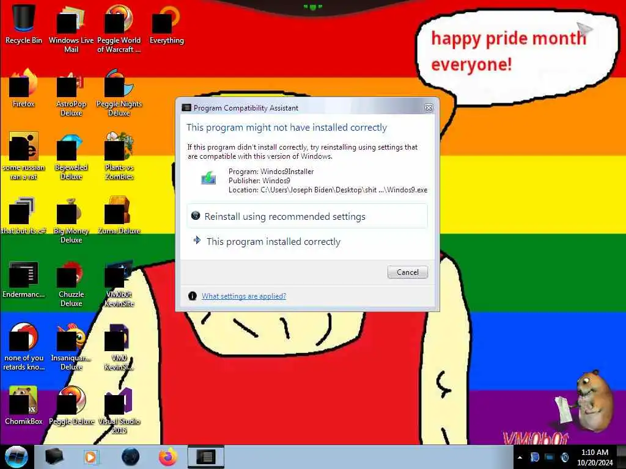
Task: Switch to the active Program Compatibility taskbar button
Action: (206, 457)
